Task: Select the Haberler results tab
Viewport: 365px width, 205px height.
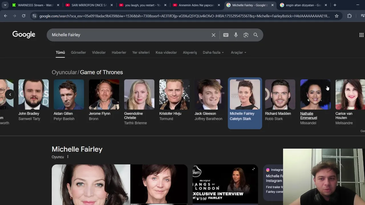Action: 119,52
